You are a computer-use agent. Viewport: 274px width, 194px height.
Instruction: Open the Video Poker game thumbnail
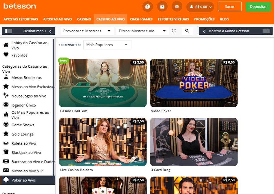click(x=193, y=83)
